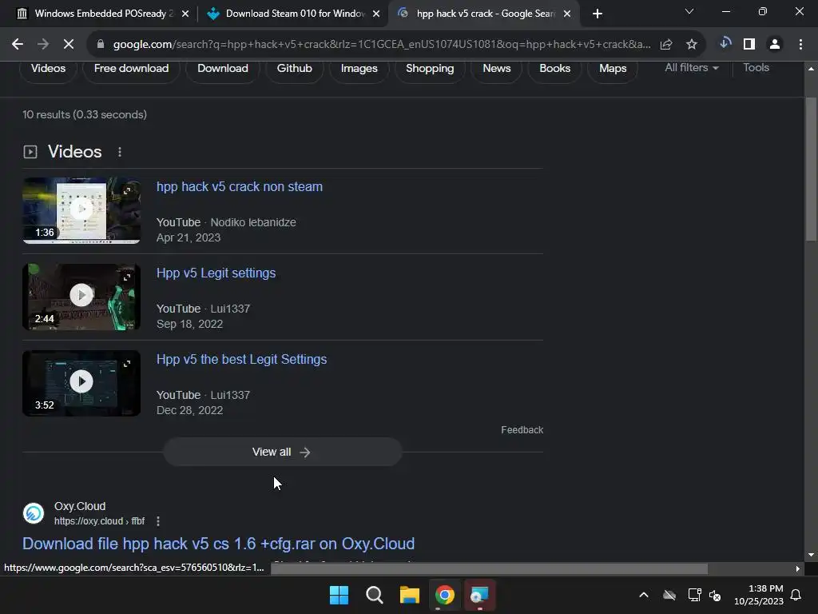This screenshot has height=614, width=818.
Task: Click the Oxy.Cloud site favicon
Action: coord(34,512)
